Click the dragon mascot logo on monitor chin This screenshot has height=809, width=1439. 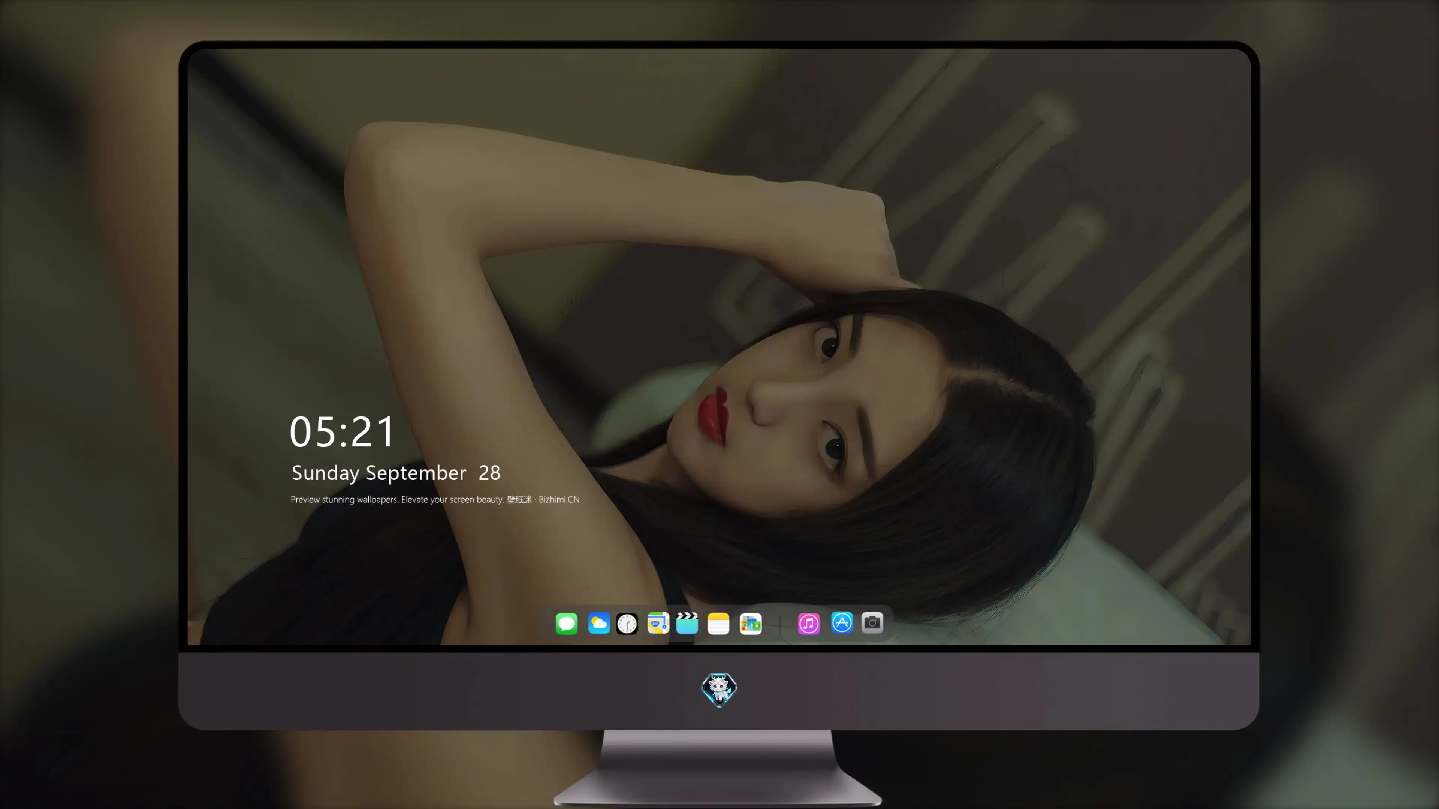pyautogui.click(x=719, y=690)
